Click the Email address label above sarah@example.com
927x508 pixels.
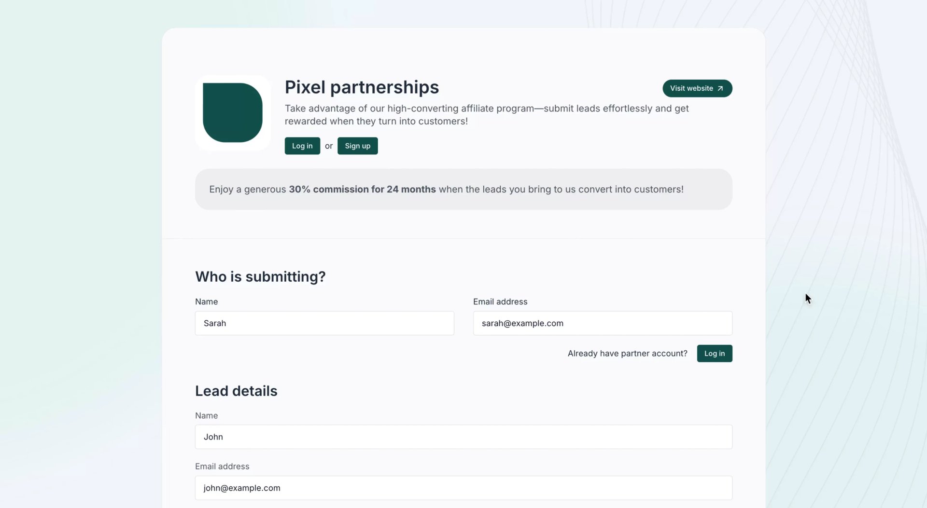point(500,302)
